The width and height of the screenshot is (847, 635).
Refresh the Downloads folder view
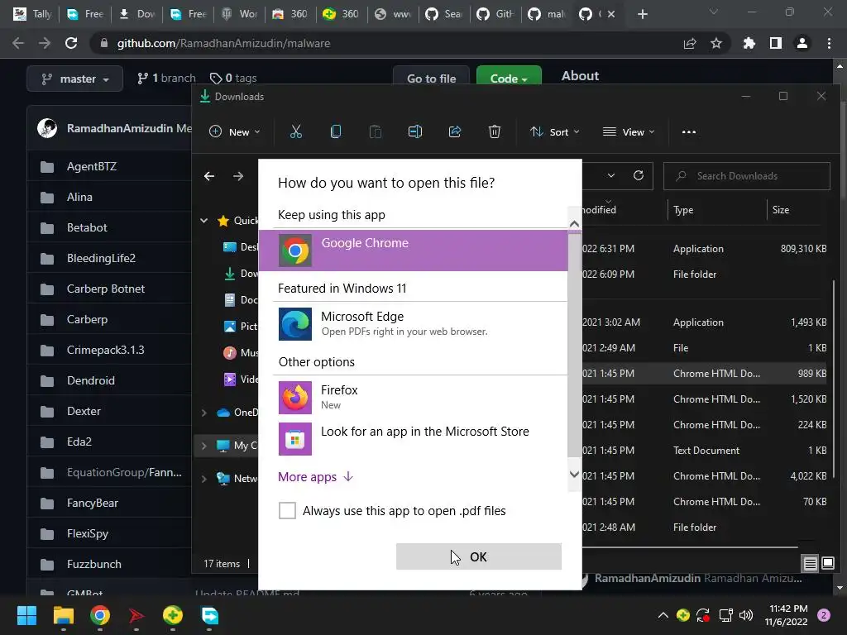coord(639,175)
